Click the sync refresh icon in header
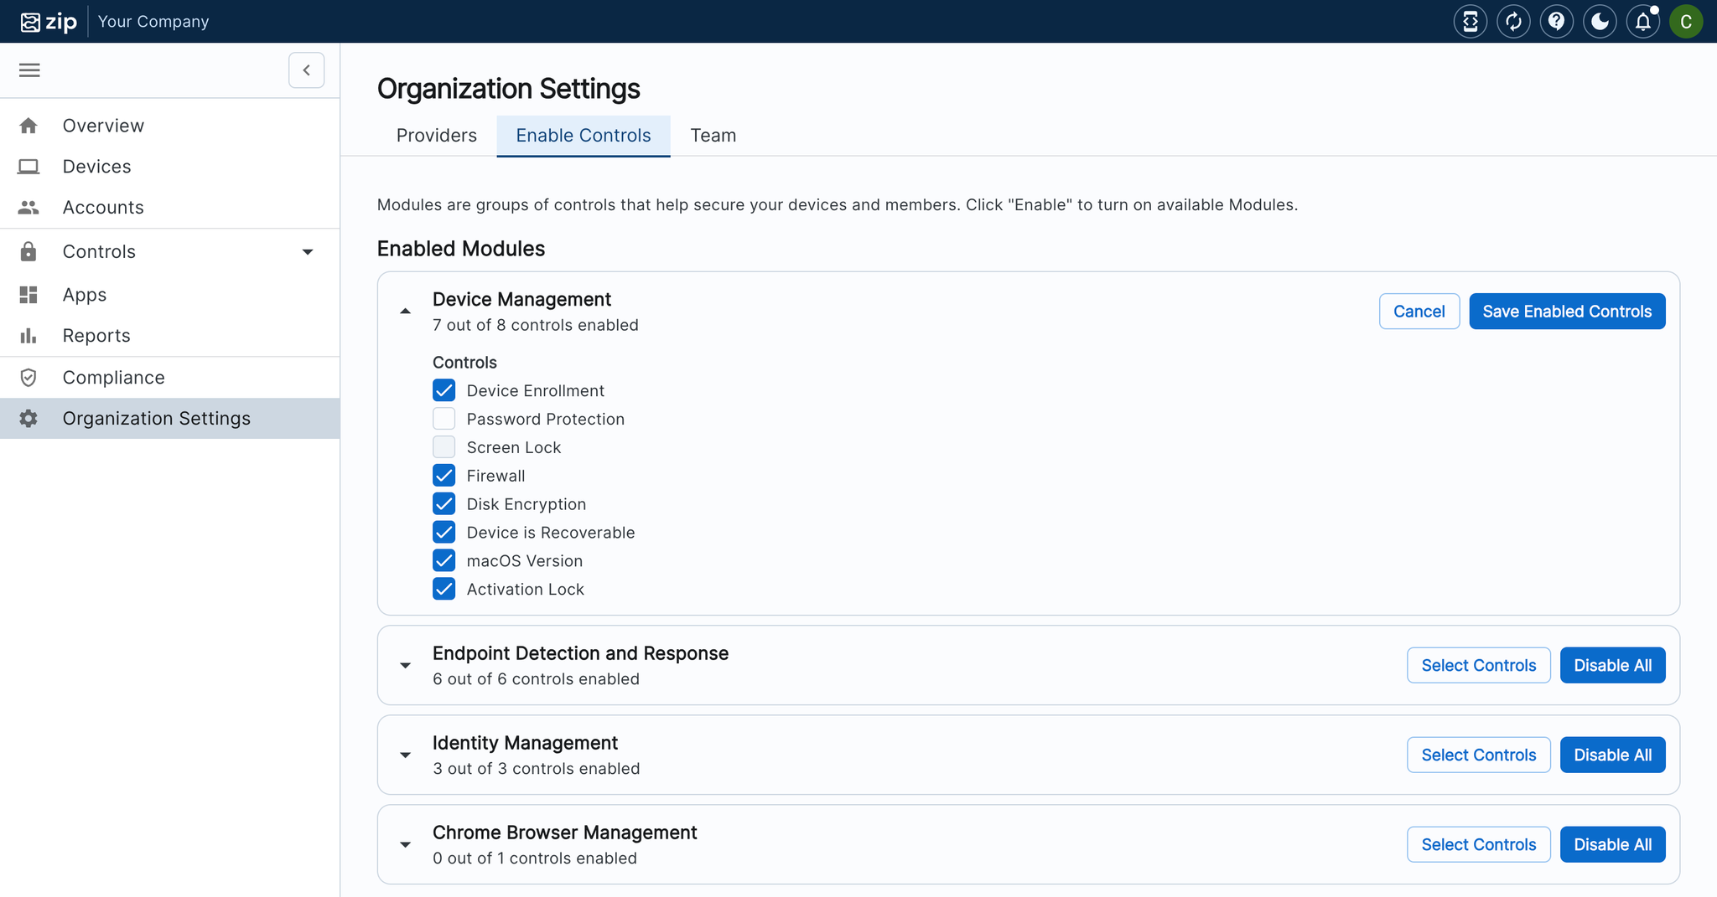This screenshot has height=897, width=1717. tap(1513, 22)
